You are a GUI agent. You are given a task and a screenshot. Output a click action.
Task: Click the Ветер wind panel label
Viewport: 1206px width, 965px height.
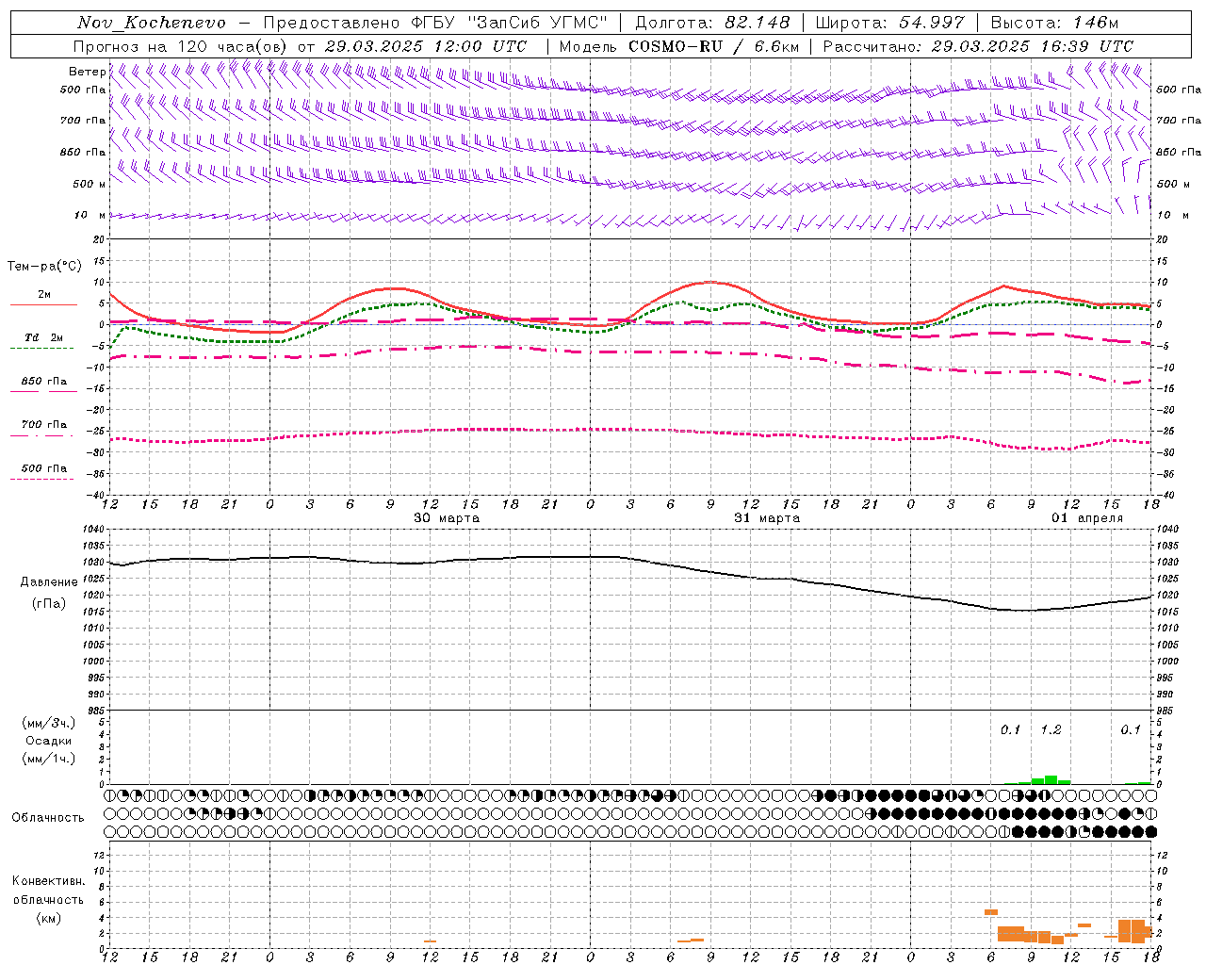tap(88, 72)
